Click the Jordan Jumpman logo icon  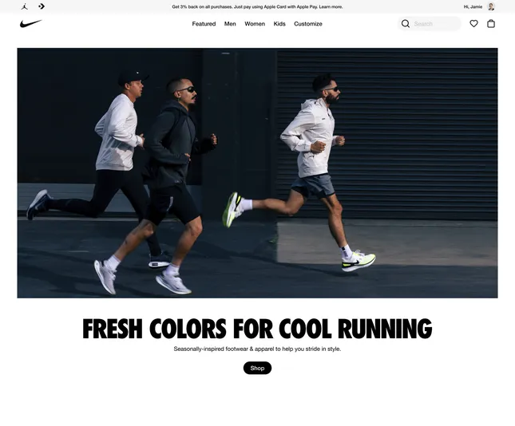(x=25, y=6)
